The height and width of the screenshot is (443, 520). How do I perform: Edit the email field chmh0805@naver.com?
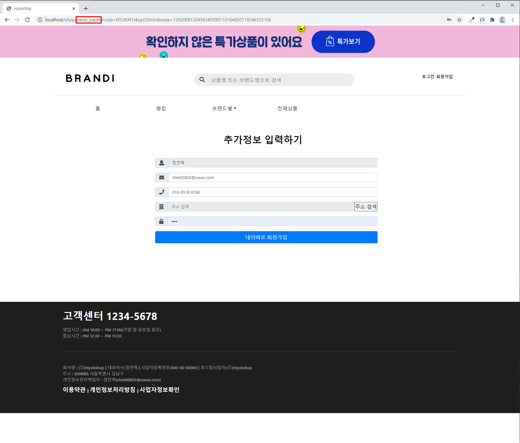(x=273, y=177)
